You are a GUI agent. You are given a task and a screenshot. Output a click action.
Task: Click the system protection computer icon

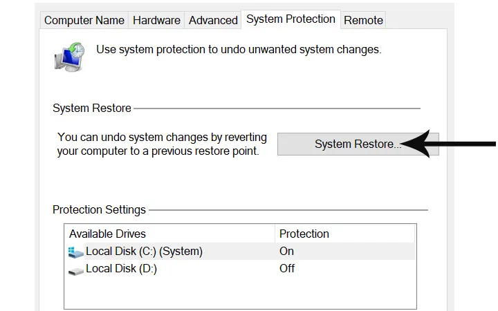[x=69, y=57]
